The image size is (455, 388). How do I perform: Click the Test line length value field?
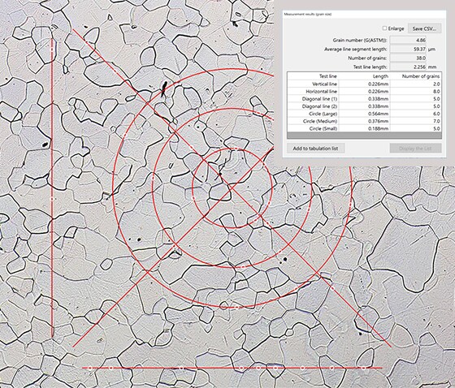click(x=408, y=67)
